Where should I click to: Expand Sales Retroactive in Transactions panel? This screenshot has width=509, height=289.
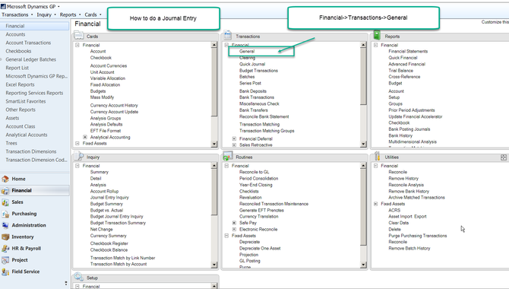[234, 145]
